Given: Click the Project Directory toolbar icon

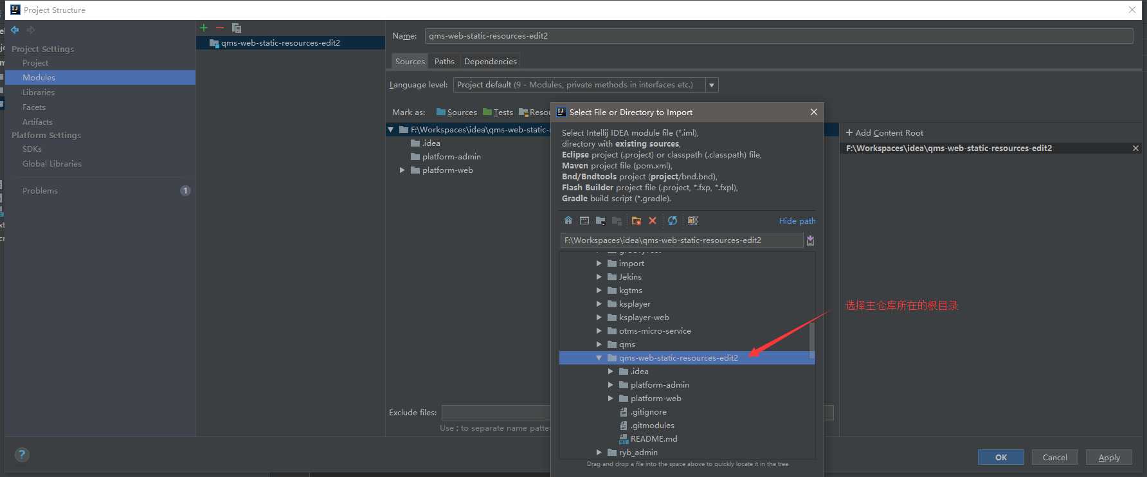Looking at the screenshot, I should [x=601, y=221].
